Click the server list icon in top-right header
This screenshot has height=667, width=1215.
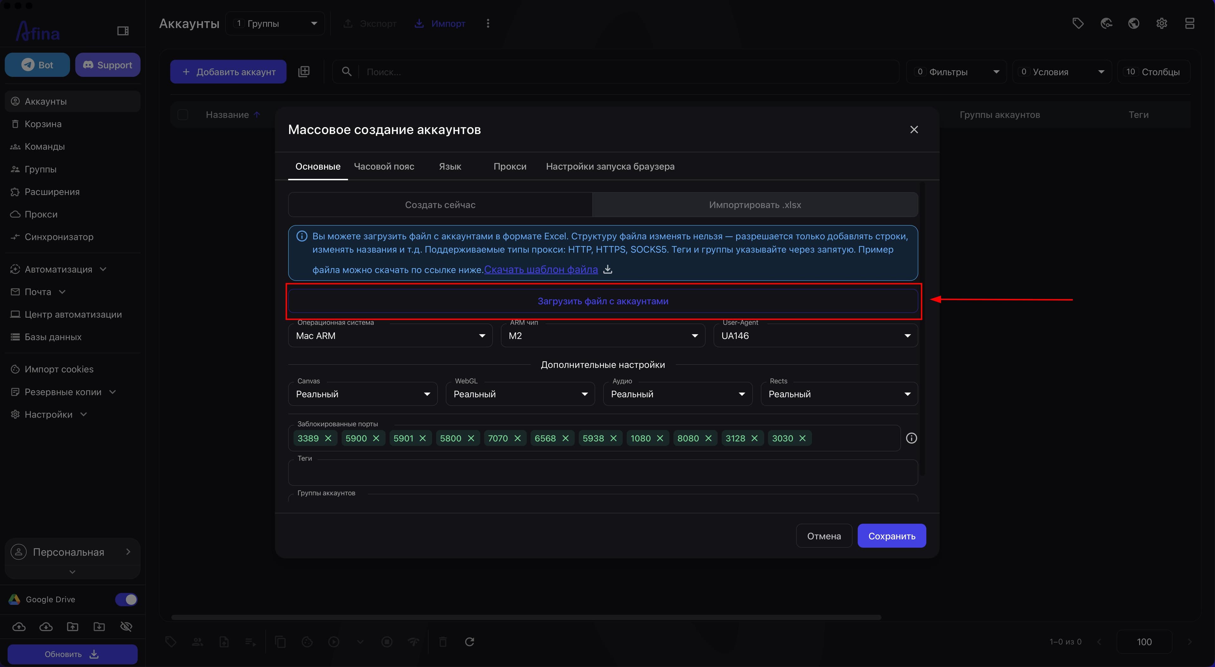[1190, 23]
